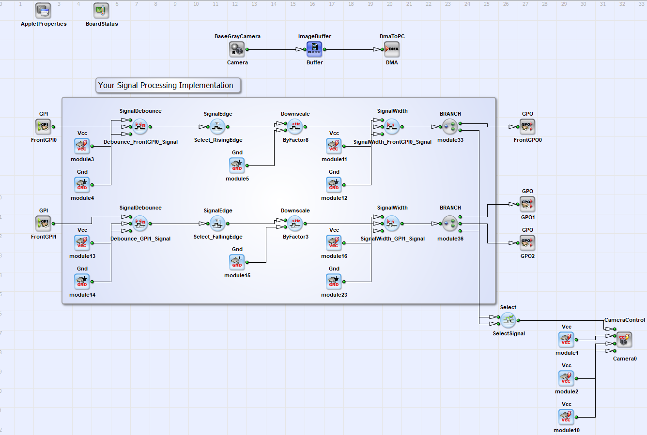Select the Gnd module5 node
The image size is (647, 435).
[237, 165]
